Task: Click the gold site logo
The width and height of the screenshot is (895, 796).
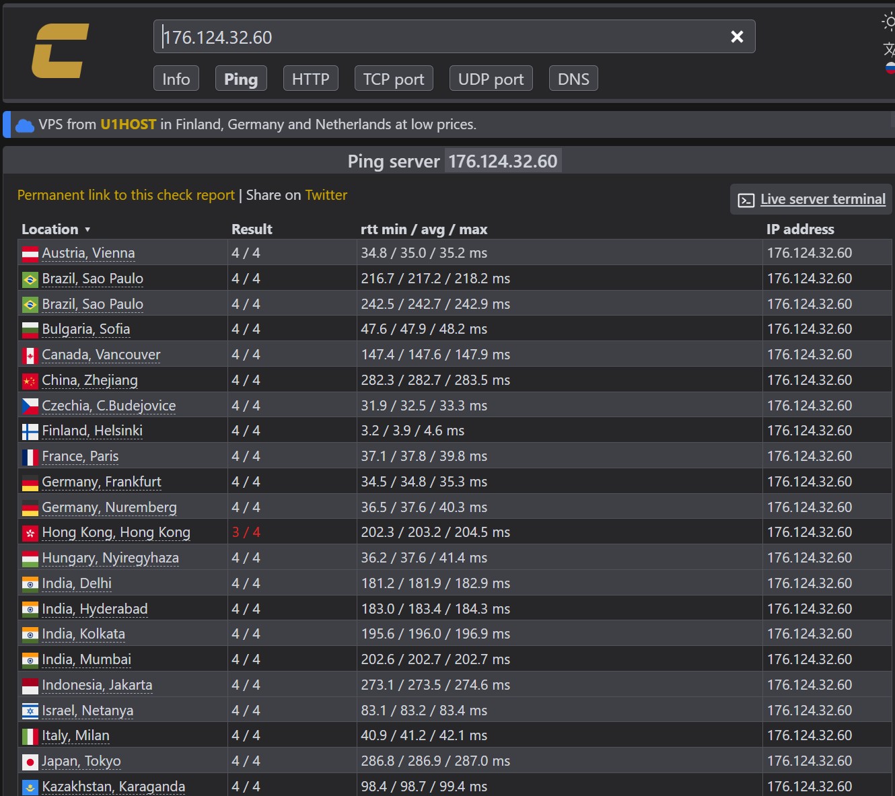Action: click(61, 51)
